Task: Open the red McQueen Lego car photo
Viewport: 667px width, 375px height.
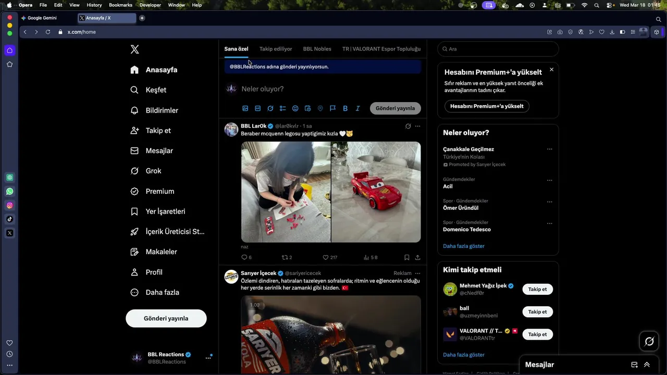Action: pos(376,192)
